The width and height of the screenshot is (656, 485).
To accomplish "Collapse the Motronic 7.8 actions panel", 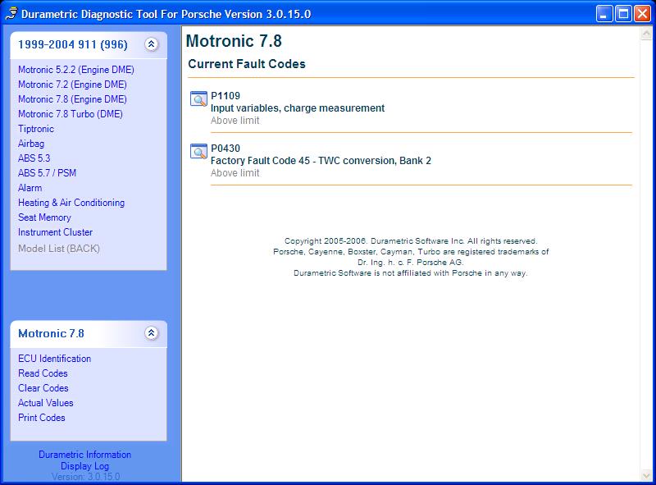I will pos(151,333).
